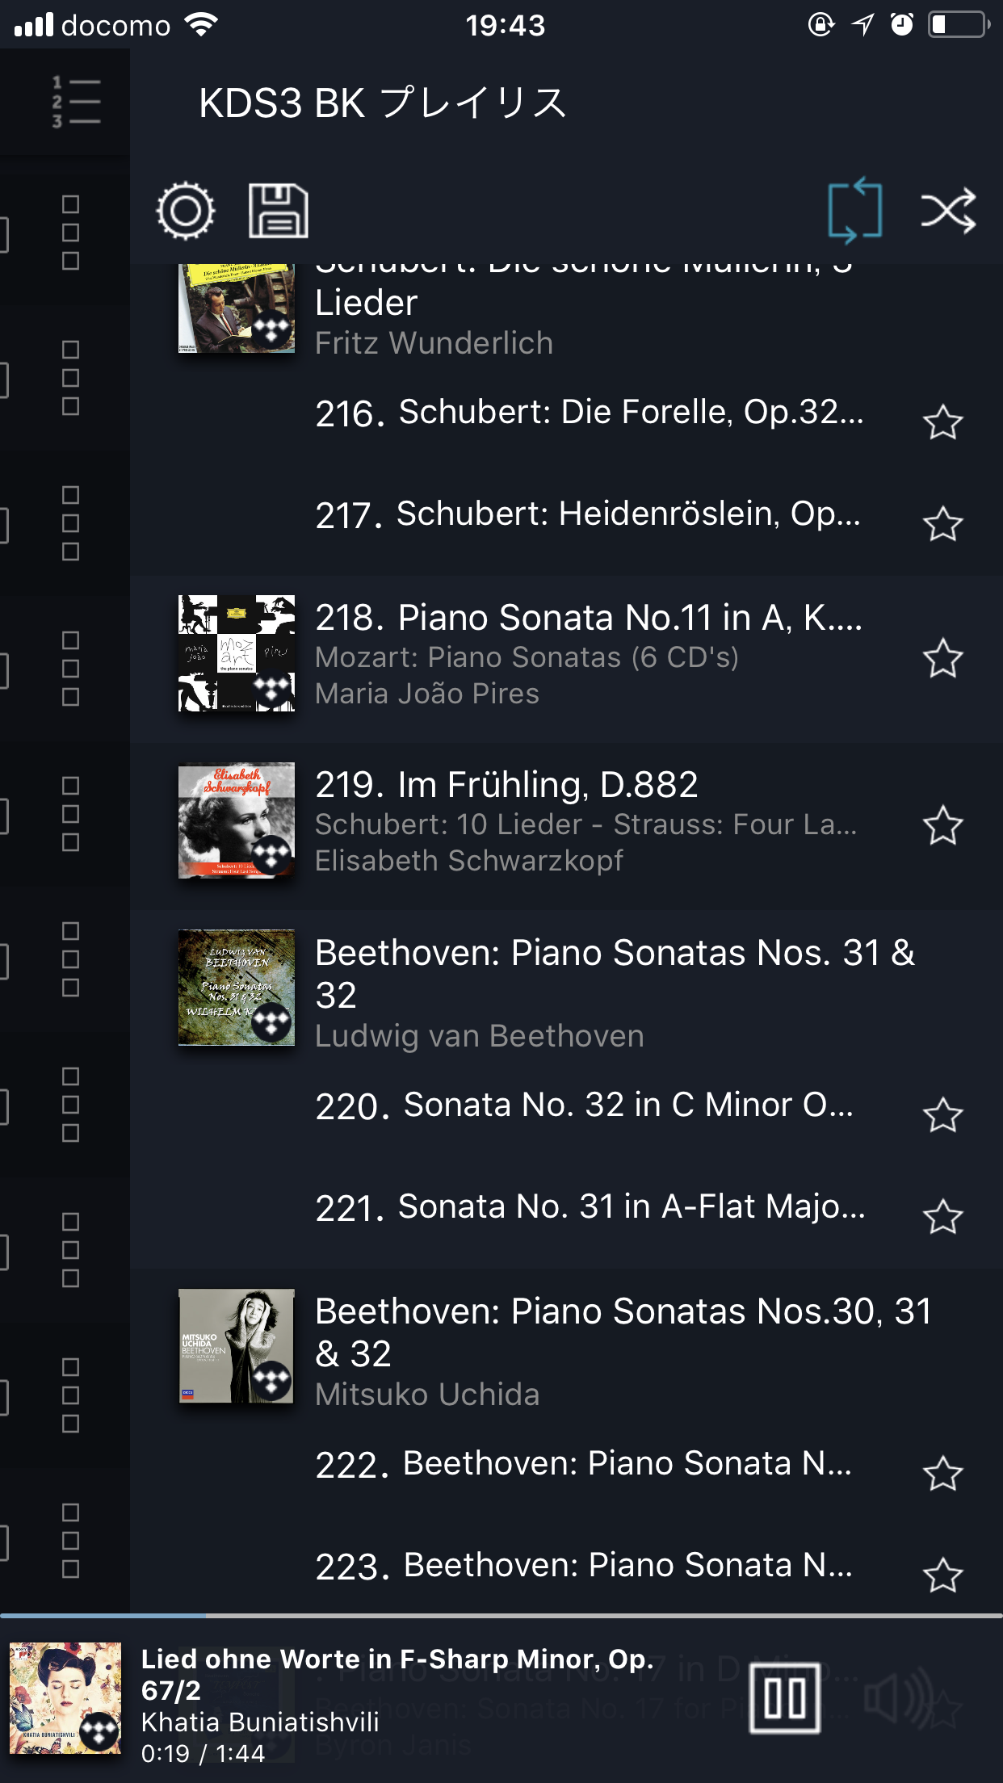Pause the currently playing track
This screenshot has height=1783, width=1003.
coord(784,1697)
